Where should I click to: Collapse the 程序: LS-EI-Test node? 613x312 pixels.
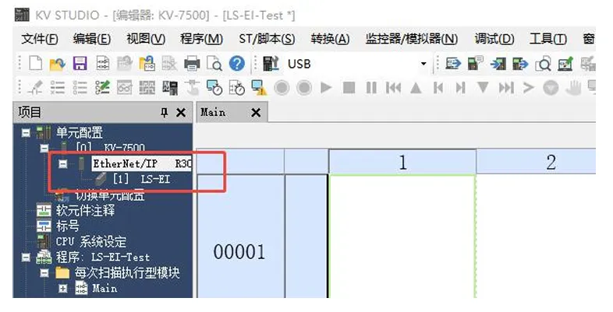(26, 258)
